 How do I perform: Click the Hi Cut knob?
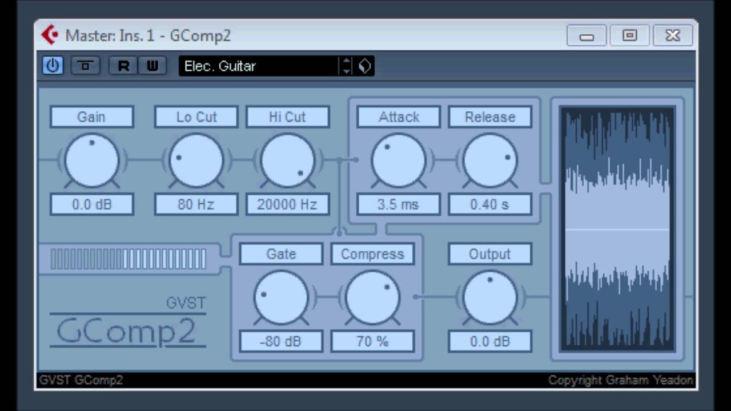[x=287, y=160]
